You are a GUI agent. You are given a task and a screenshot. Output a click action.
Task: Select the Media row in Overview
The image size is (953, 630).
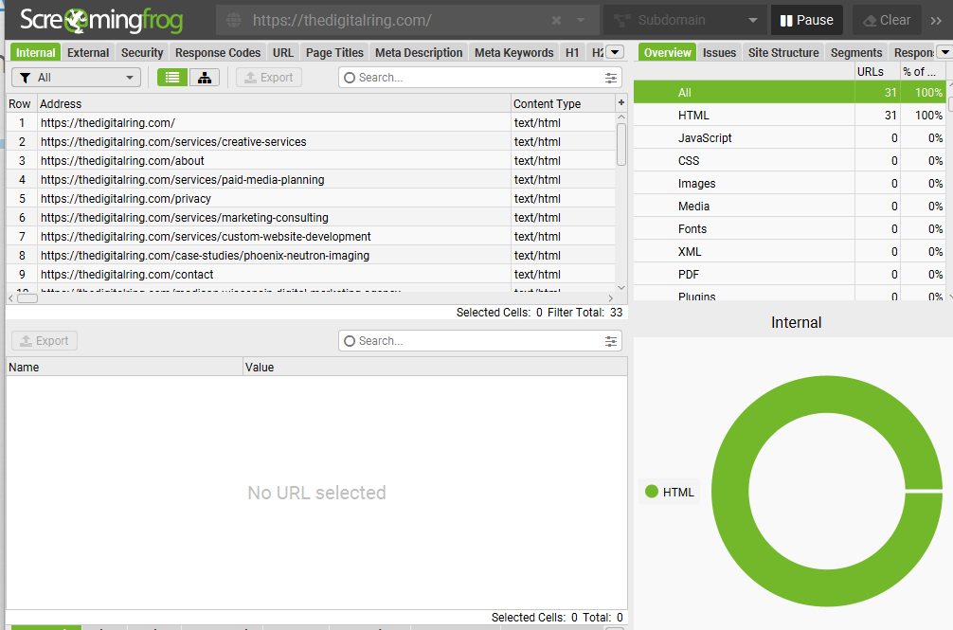coord(789,207)
